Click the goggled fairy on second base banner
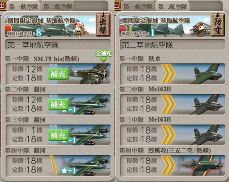Viewport: 229px width, 182px height. pyautogui.click(x=200, y=29)
